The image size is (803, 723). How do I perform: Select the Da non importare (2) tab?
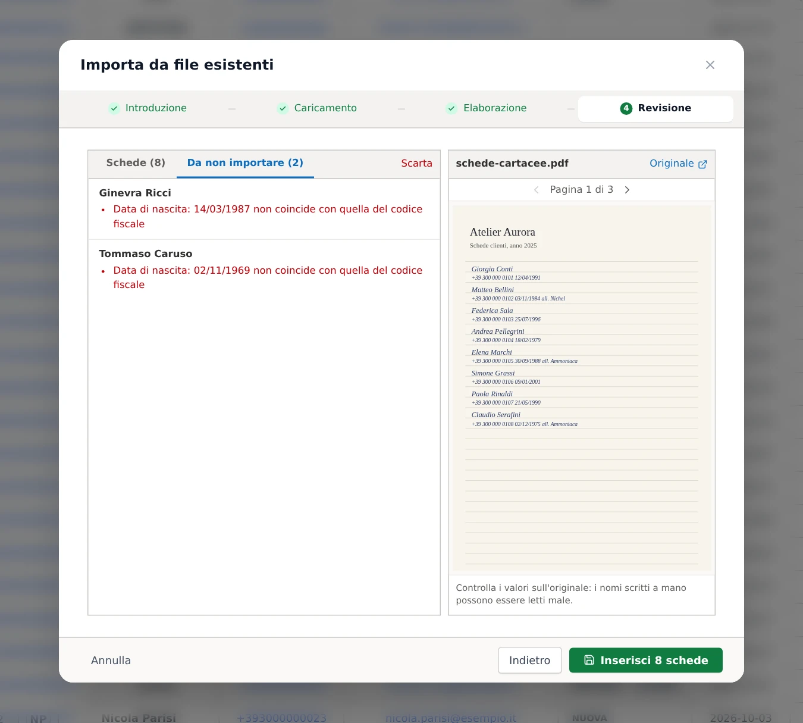click(245, 163)
